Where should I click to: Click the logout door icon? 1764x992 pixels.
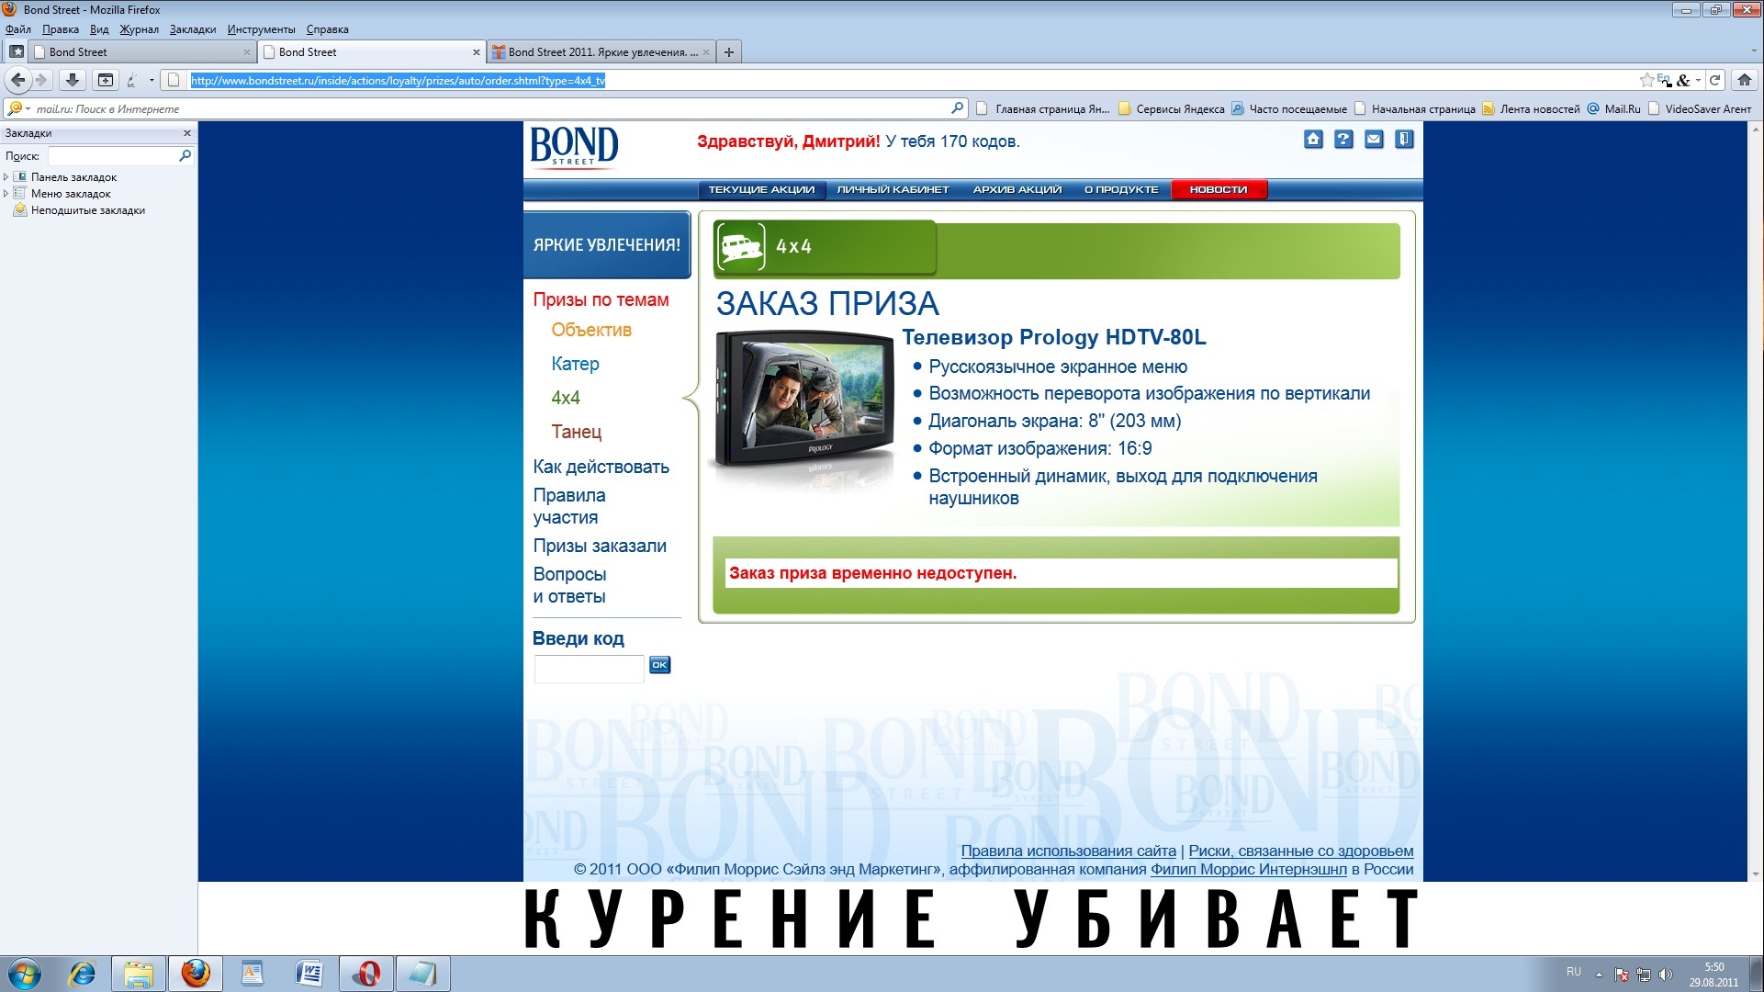click(x=1404, y=140)
